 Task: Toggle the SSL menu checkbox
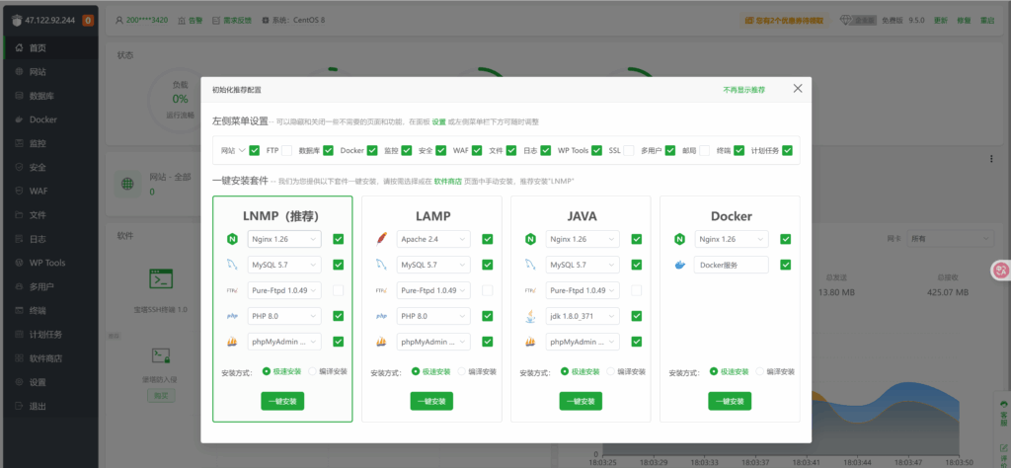pyautogui.click(x=629, y=151)
